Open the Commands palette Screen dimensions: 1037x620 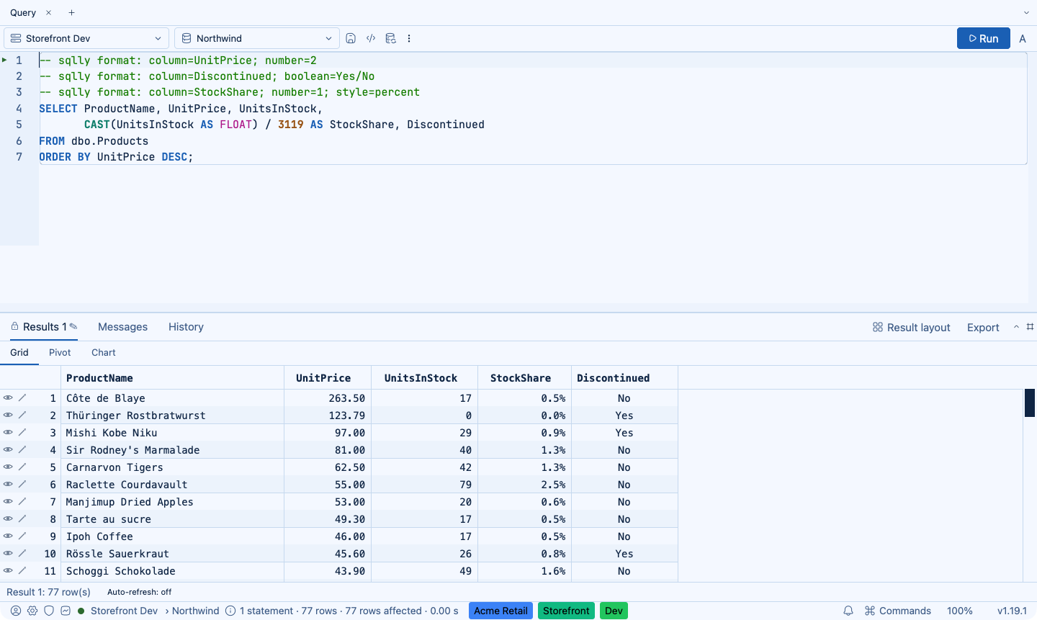898,611
